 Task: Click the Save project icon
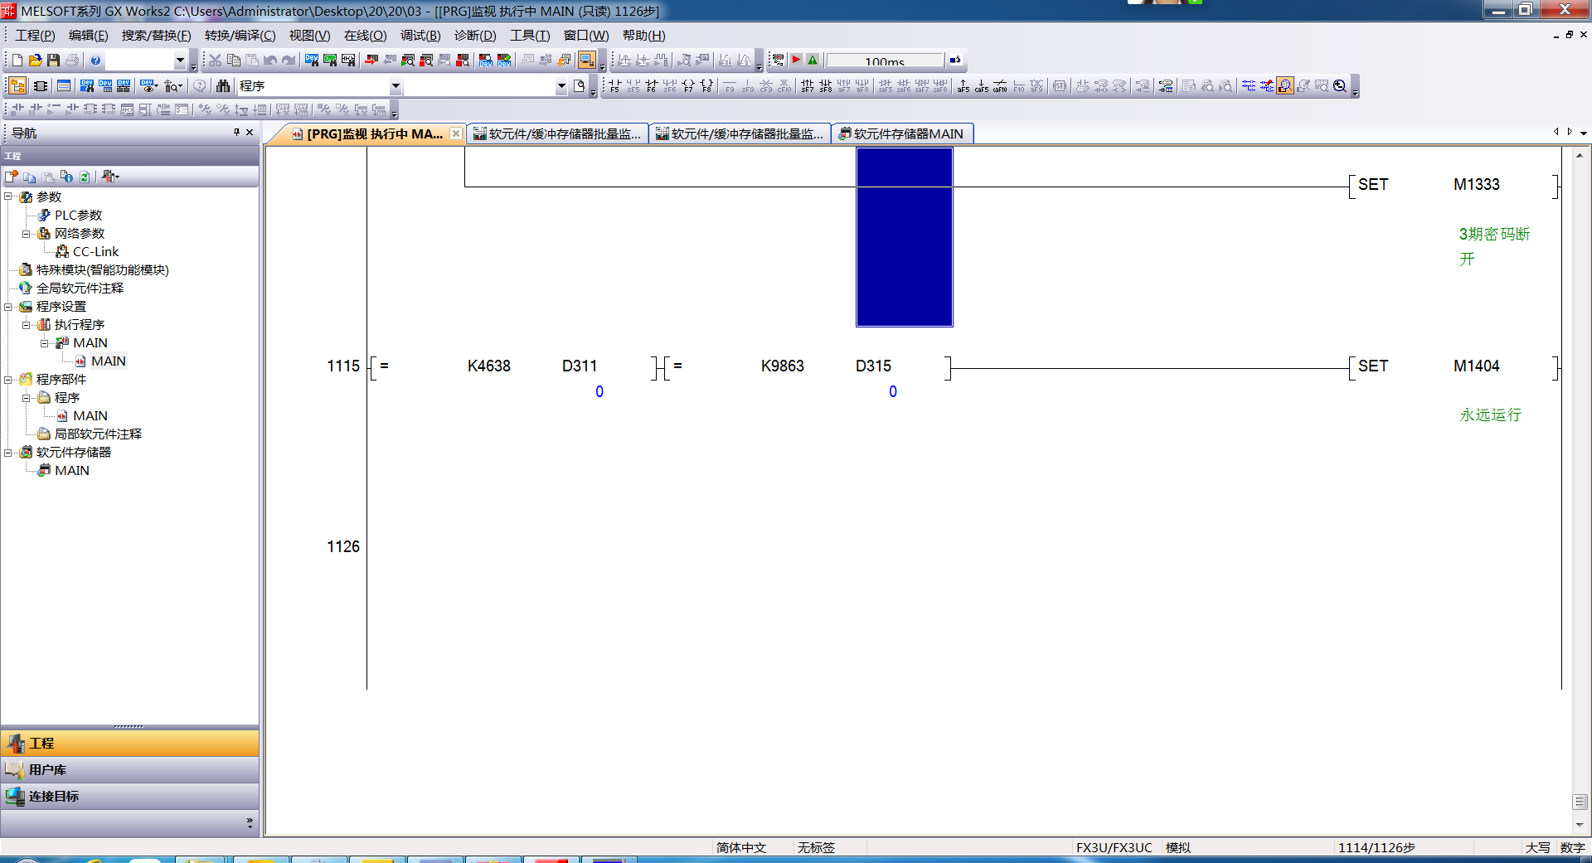coord(53,61)
